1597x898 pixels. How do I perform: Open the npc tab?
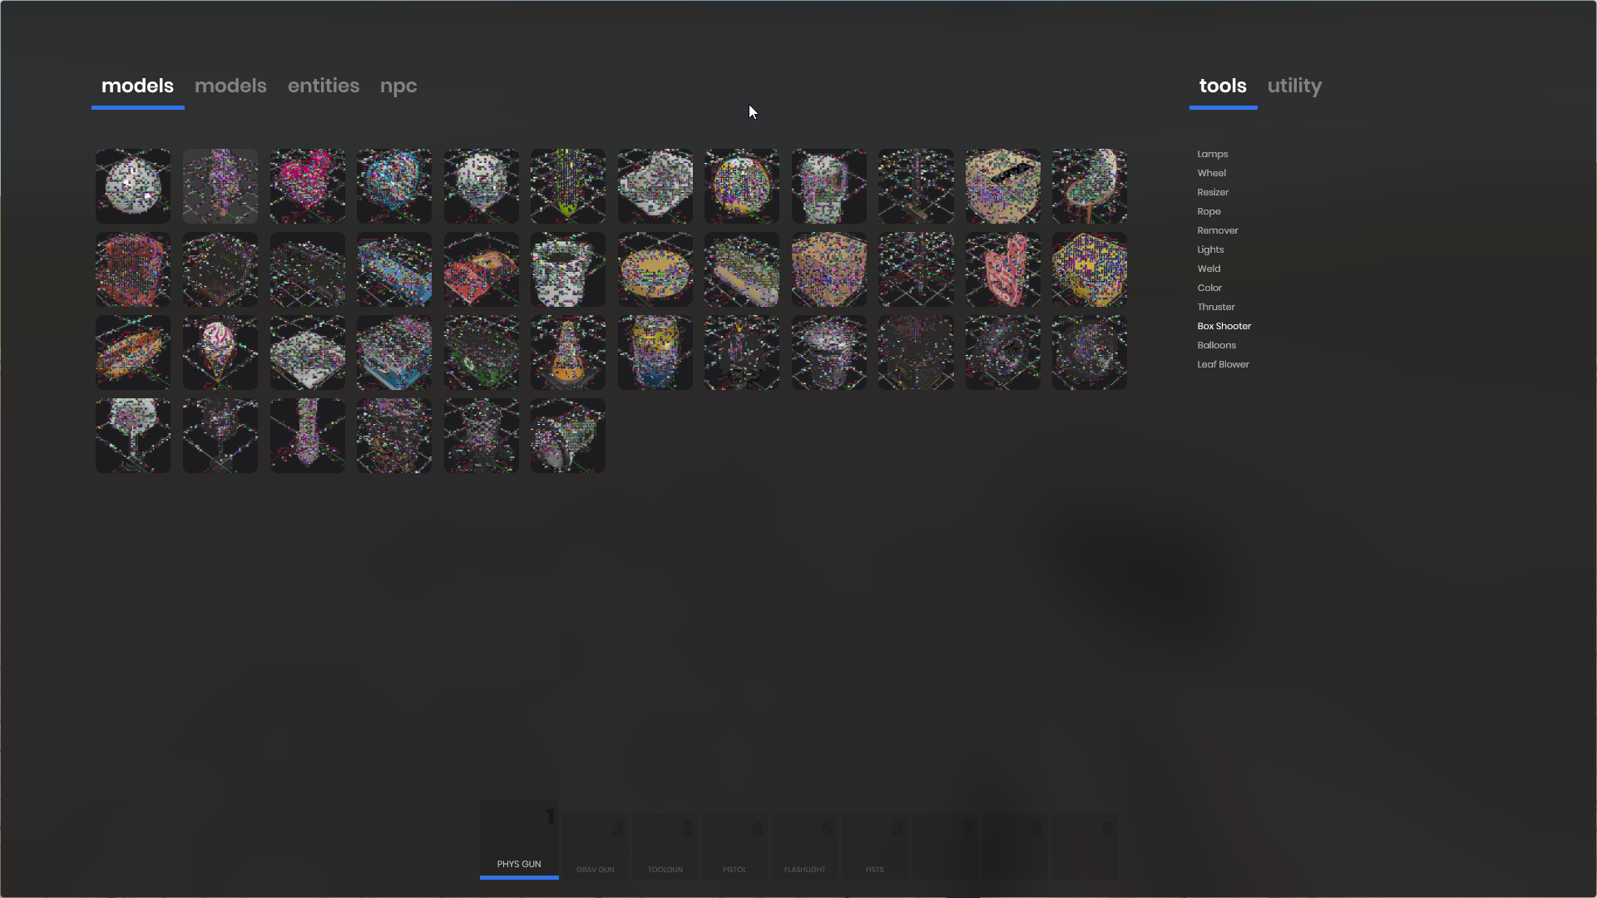coord(398,86)
